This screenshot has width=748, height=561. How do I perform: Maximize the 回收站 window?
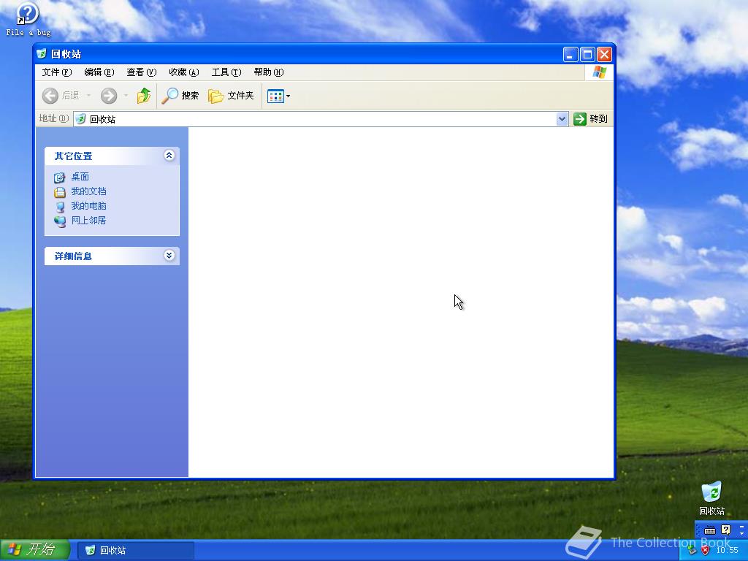(x=587, y=54)
